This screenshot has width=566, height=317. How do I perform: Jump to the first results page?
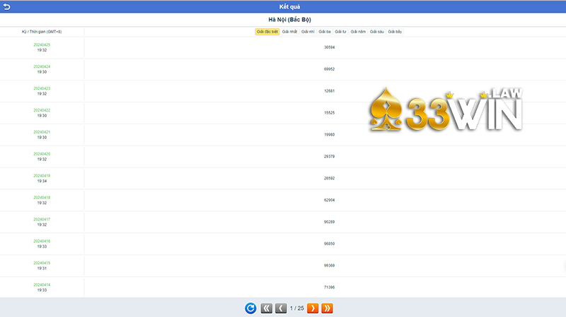(x=267, y=308)
